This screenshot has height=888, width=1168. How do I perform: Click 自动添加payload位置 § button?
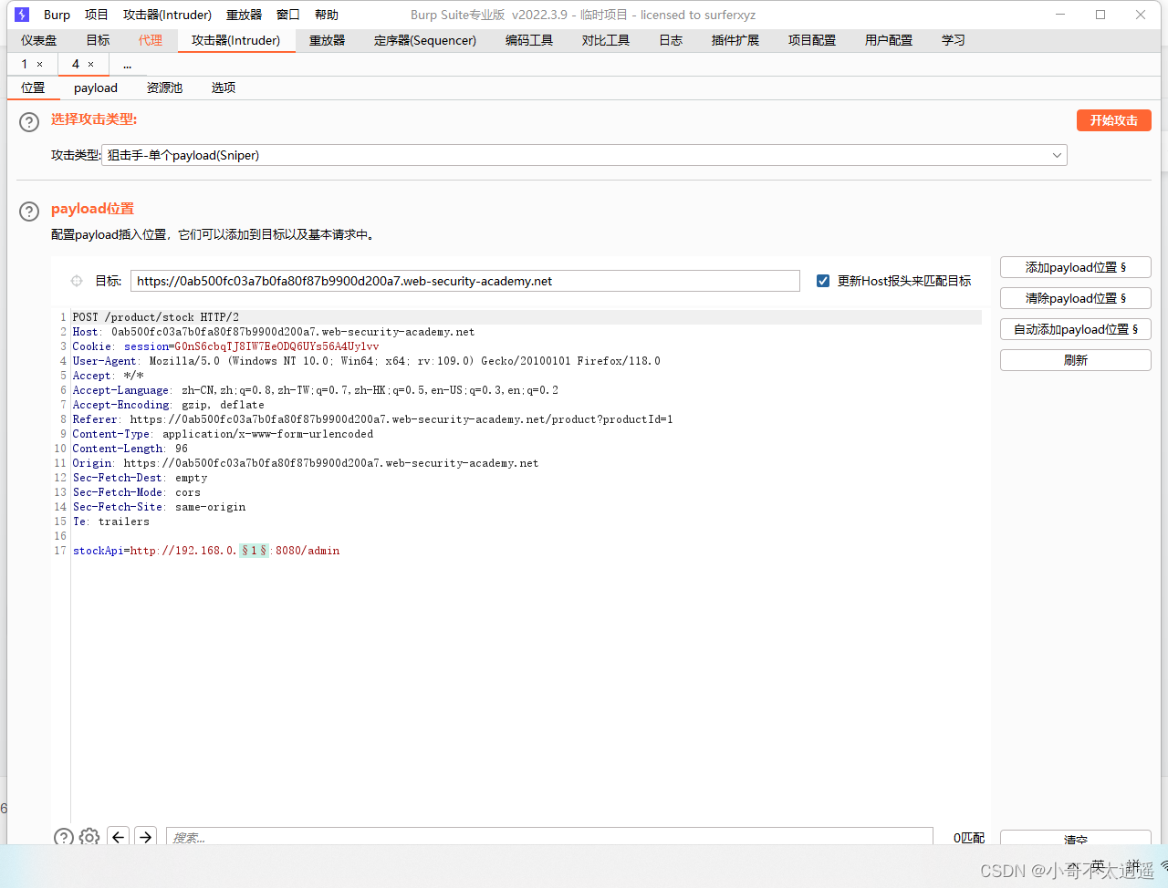pyautogui.click(x=1076, y=329)
